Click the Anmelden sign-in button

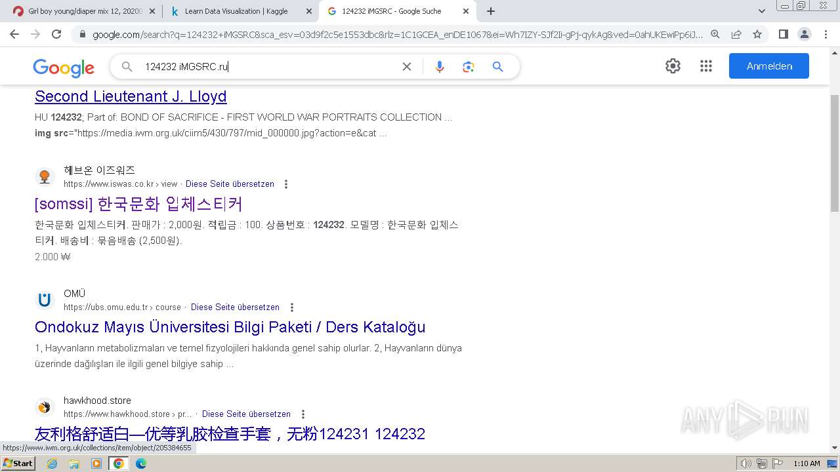coord(769,66)
